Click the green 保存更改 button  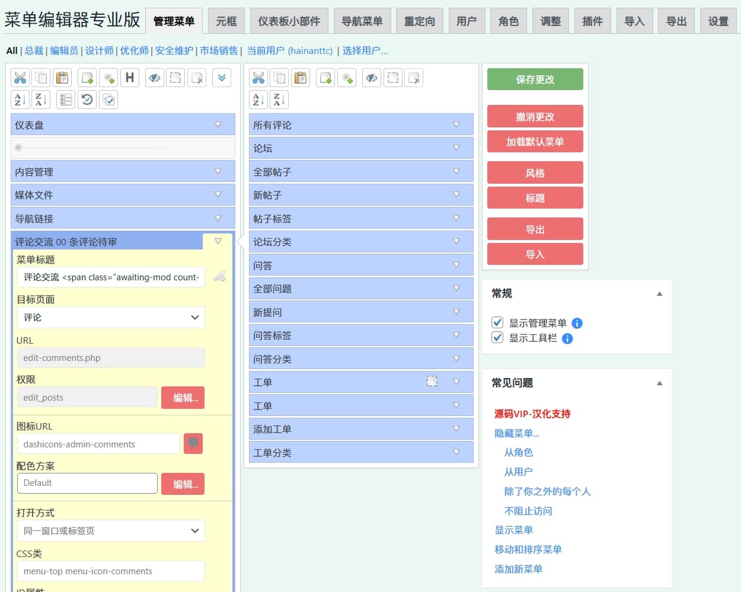pos(535,79)
